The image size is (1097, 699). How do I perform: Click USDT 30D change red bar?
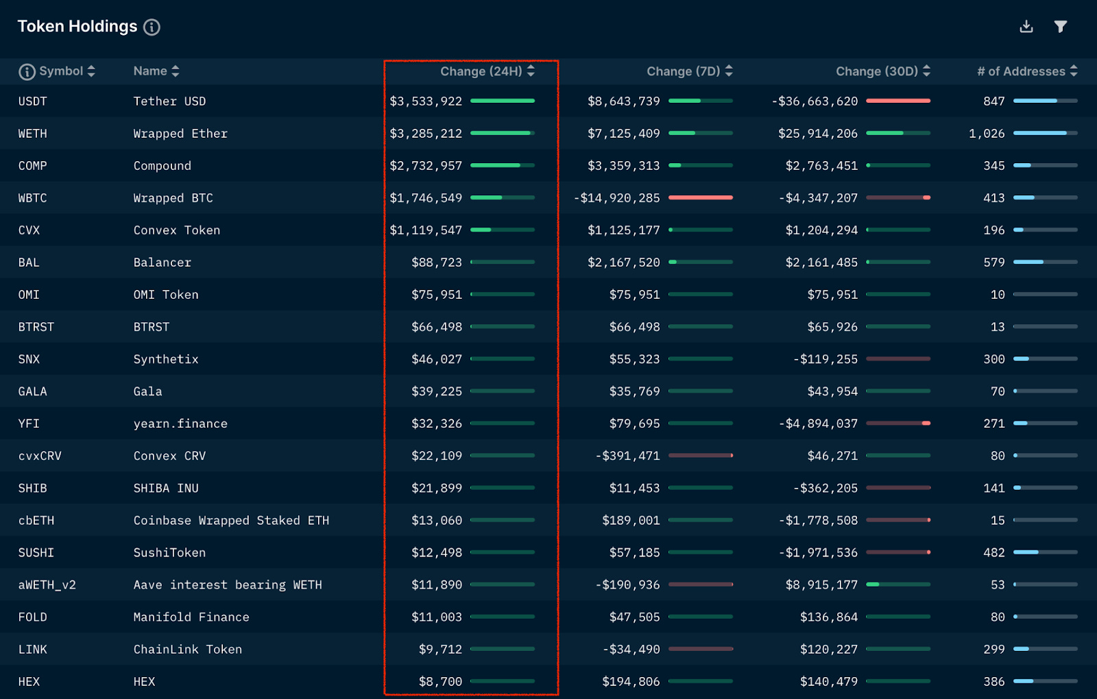898,101
